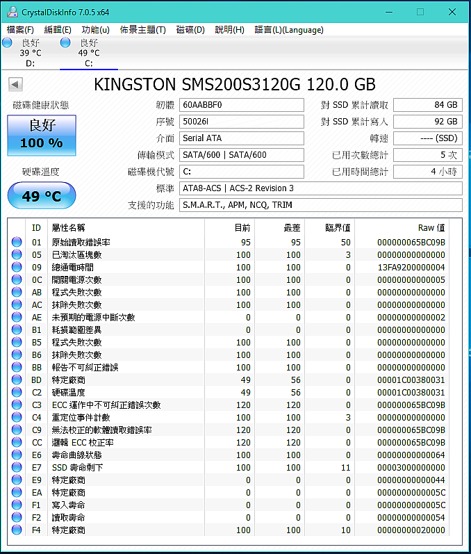Click status orb for attribute BD row
Image resolution: width=471 pixels, height=554 pixels.
pos(17,380)
